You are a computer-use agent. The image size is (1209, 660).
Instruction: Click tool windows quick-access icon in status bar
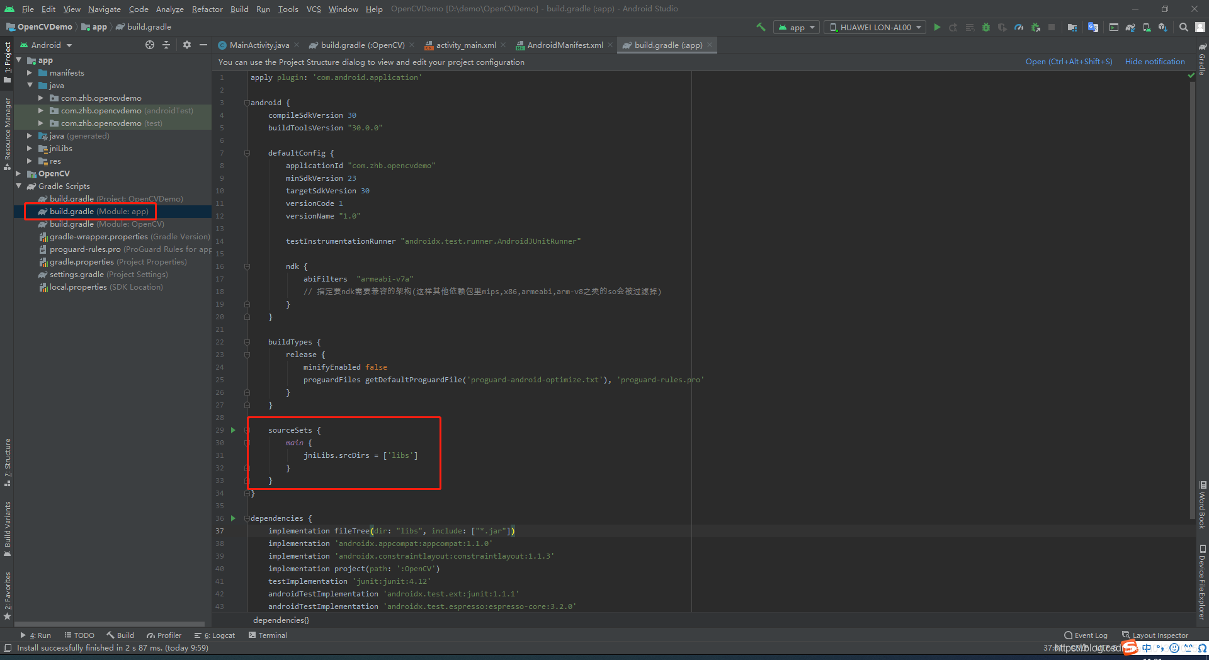(x=8, y=648)
